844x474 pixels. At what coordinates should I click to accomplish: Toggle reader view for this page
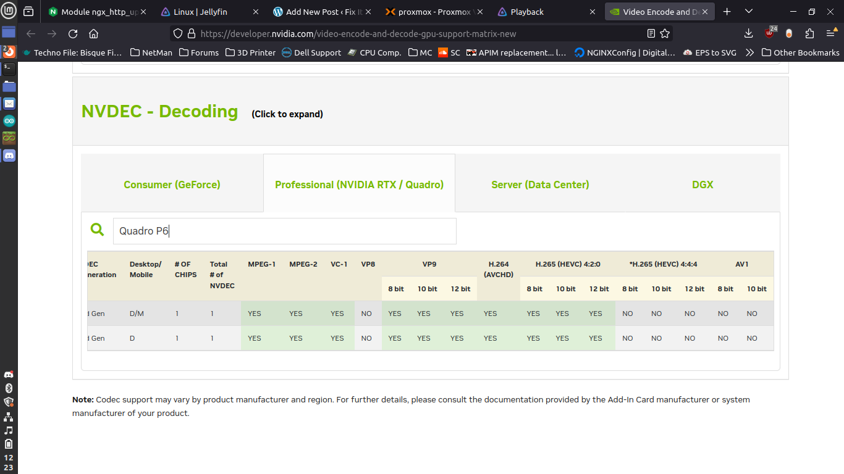click(651, 33)
